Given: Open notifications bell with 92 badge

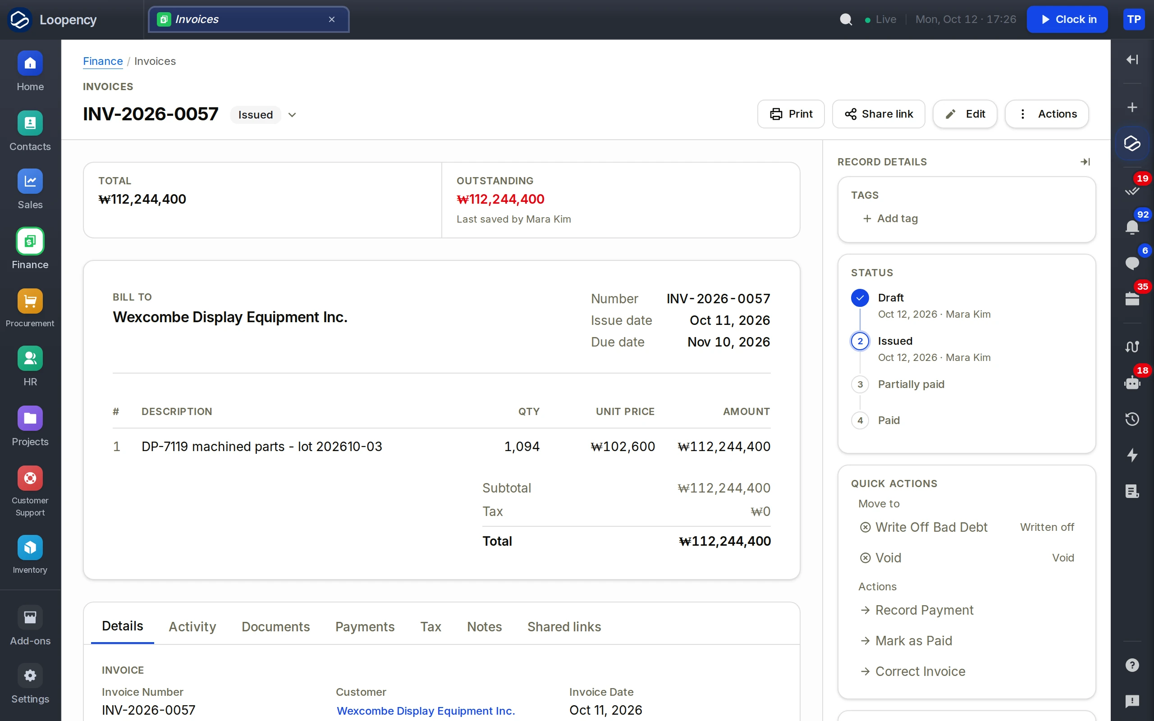Looking at the screenshot, I should (x=1132, y=227).
